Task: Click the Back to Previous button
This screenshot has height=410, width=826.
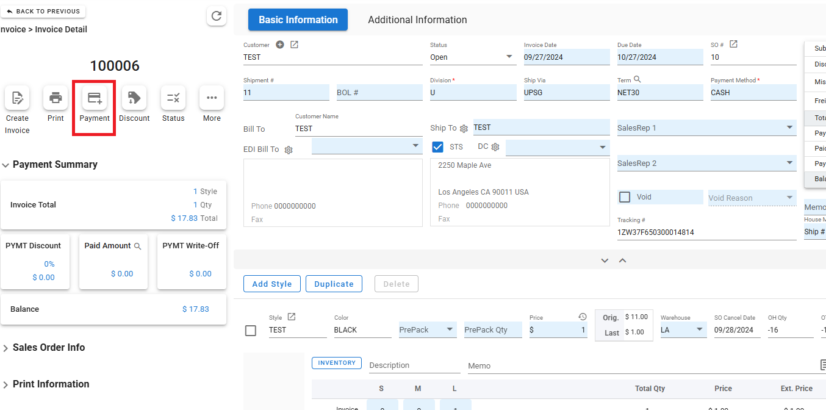Action: (43, 11)
